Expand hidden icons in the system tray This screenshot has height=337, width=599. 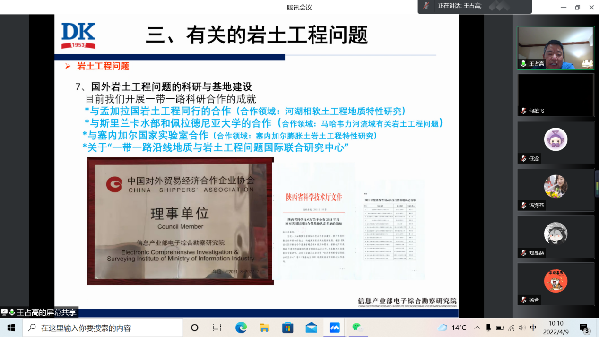point(477,327)
